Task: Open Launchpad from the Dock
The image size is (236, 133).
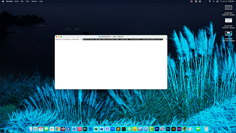Action: [x=35, y=129]
